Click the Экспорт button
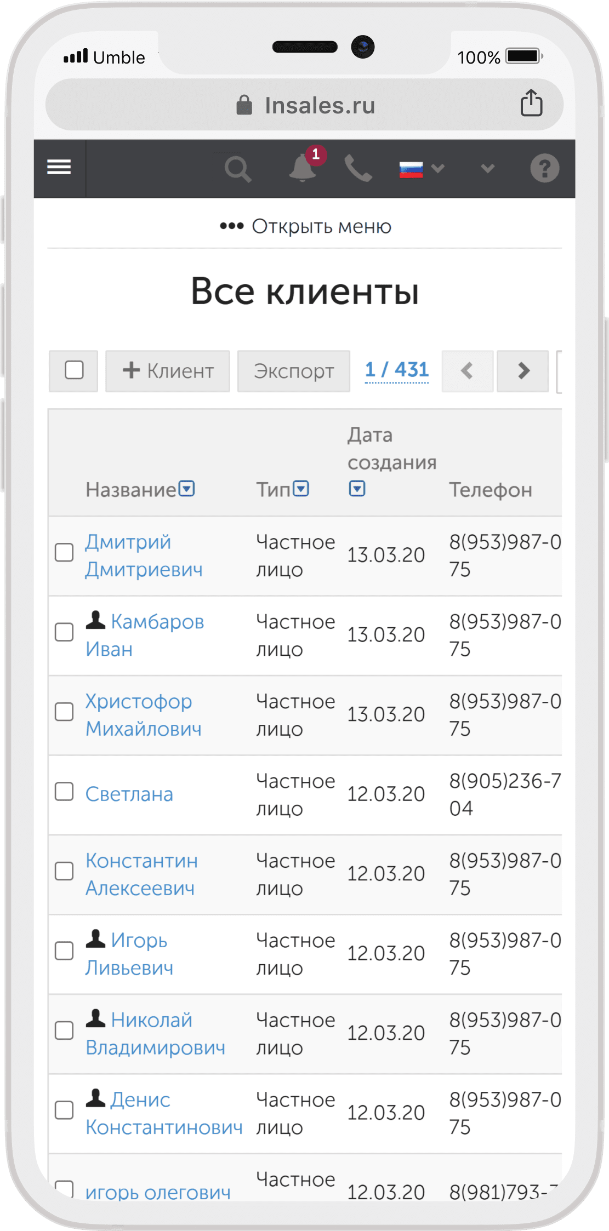609x1231 pixels. pyautogui.click(x=293, y=371)
